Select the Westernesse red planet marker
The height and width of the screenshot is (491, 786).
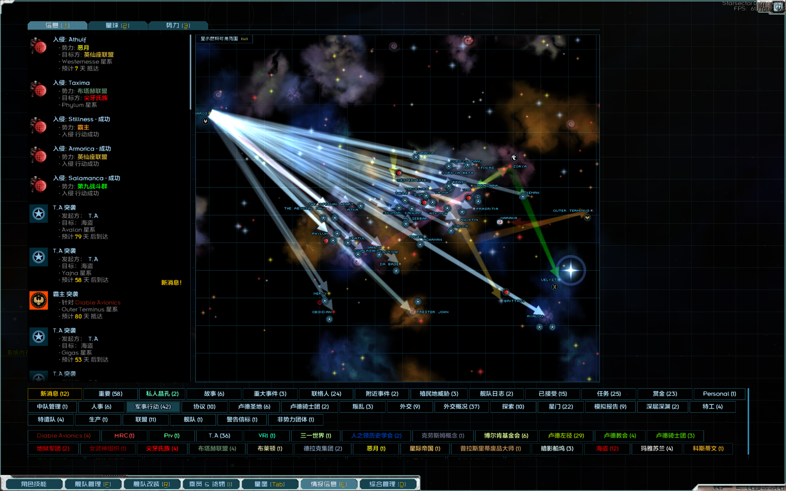point(399,173)
